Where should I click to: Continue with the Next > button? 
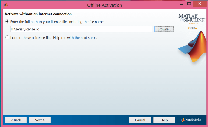pos(40,120)
